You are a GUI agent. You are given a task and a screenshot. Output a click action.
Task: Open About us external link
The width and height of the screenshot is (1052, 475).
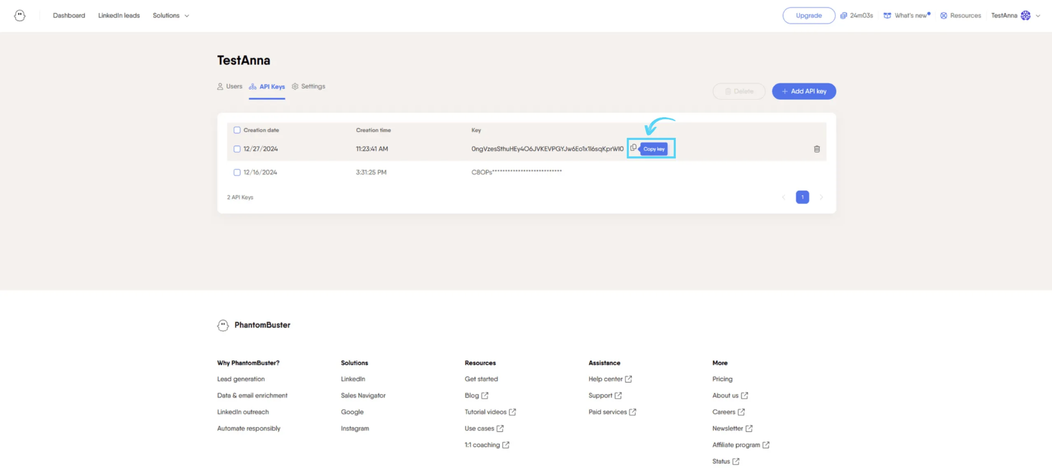(730, 396)
